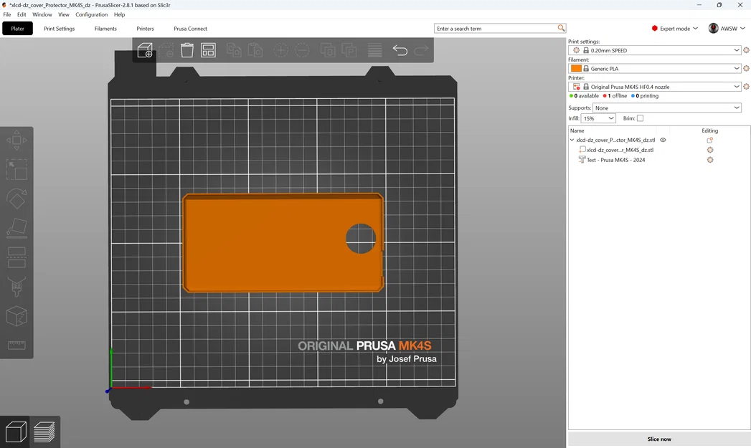Click the Redo arrow icon
Viewport: 751px width, 448px height.
[421, 50]
